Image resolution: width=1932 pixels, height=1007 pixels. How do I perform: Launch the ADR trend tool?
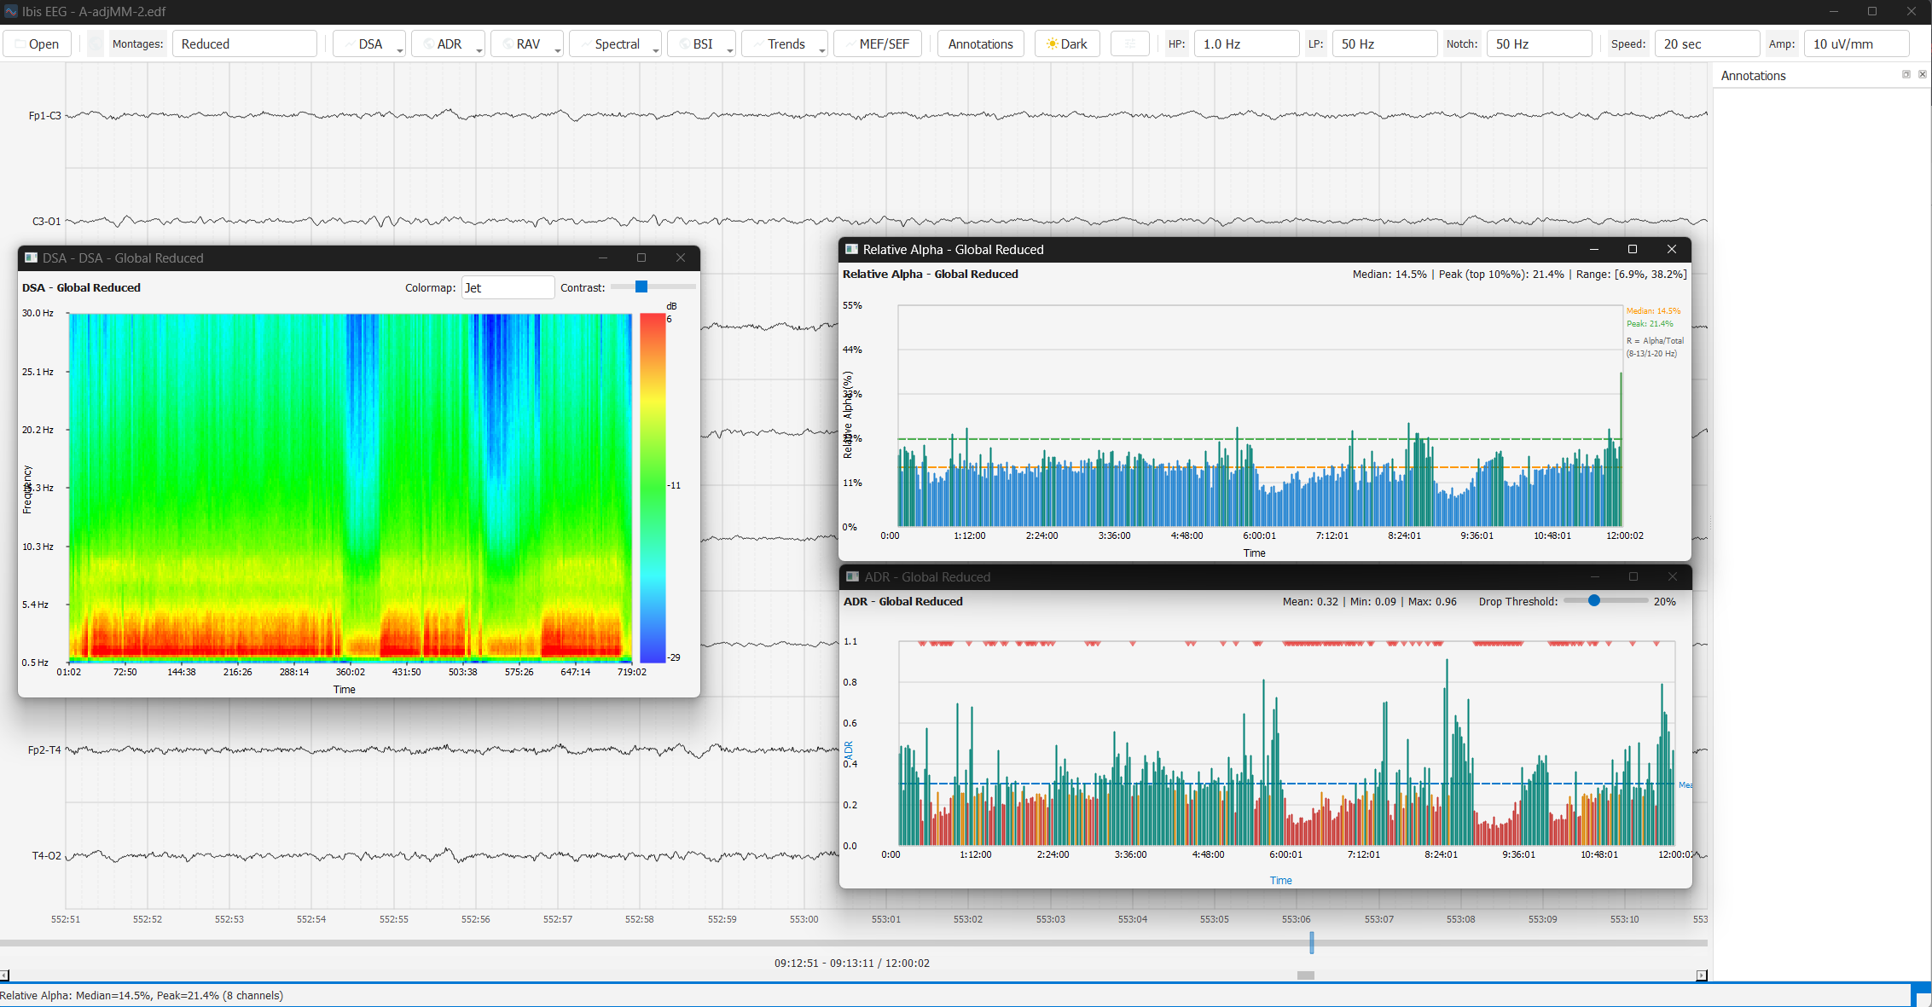point(447,43)
